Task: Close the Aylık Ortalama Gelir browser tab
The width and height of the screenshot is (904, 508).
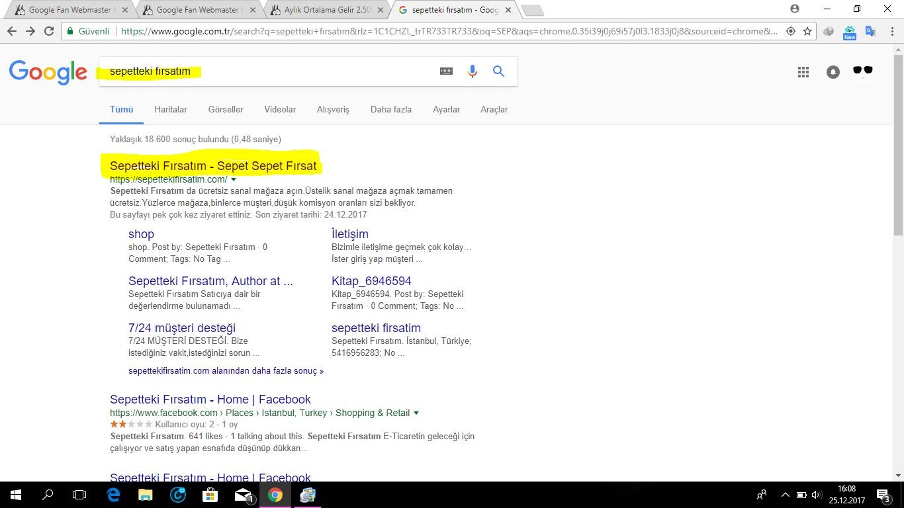Action: point(379,10)
